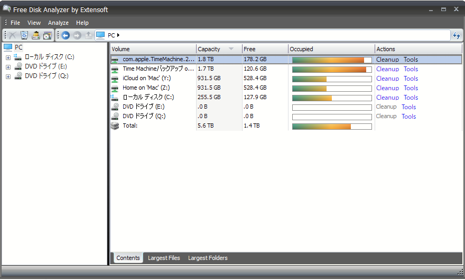Select DVD ドライブ (Q:) in the tree
Viewport: 465px width, 280px height.
click(x=46, y=76)
